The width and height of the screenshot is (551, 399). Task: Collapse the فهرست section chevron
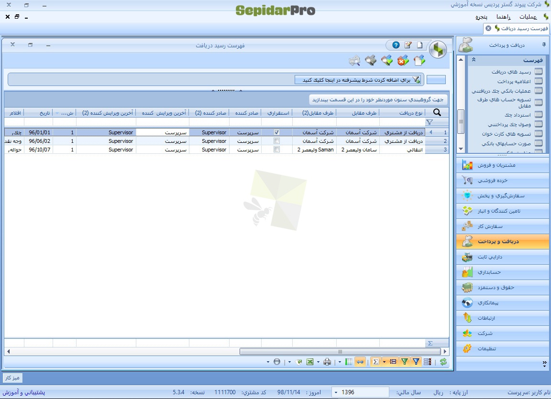(474, 60)
